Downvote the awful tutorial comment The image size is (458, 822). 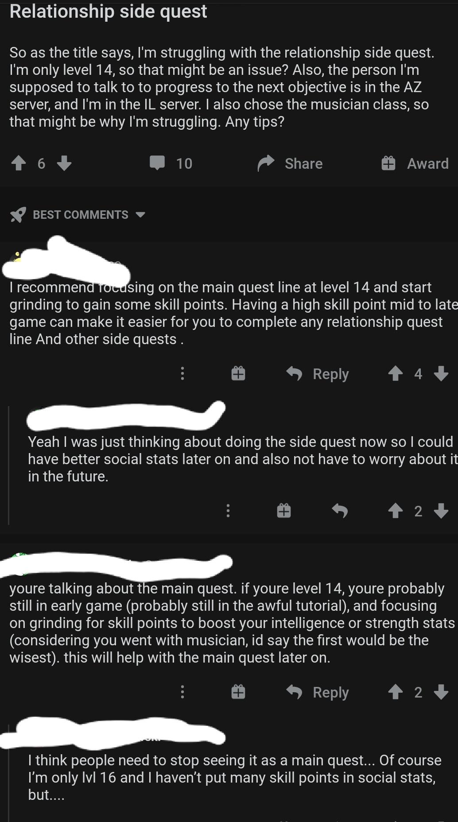click(x=441, y=692)
